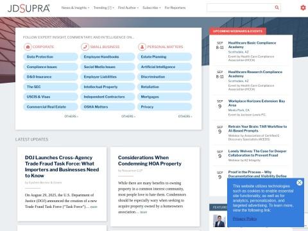Click the JD Supra logo
308x231 pixels.
pos(29,8)
